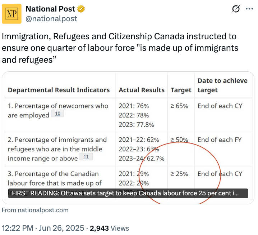This screenshot has height=235, width=258.
Task: Click the National Post NP avatar
Action: (11, 14)
